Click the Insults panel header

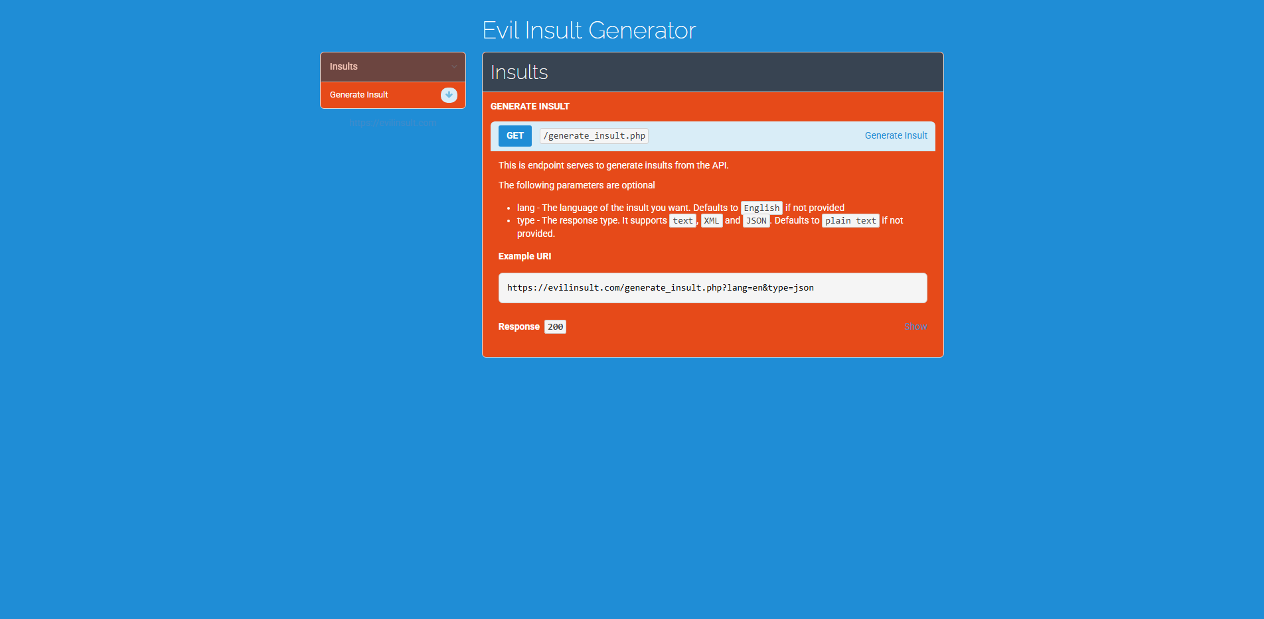518,72
